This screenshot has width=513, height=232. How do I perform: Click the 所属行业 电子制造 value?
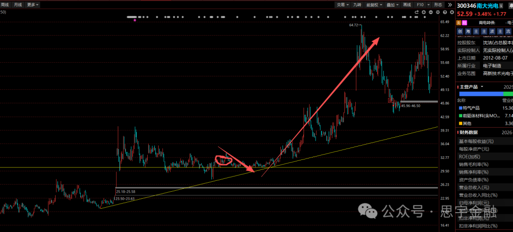[493, 65]
